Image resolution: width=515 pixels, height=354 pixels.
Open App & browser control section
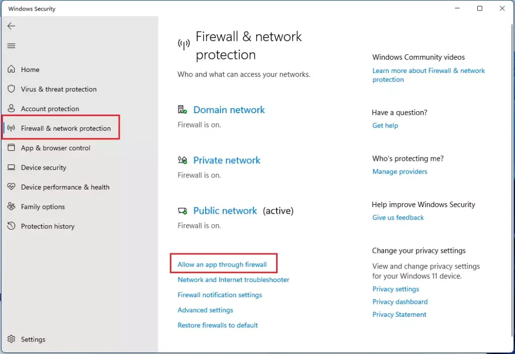tap(55, 148)
